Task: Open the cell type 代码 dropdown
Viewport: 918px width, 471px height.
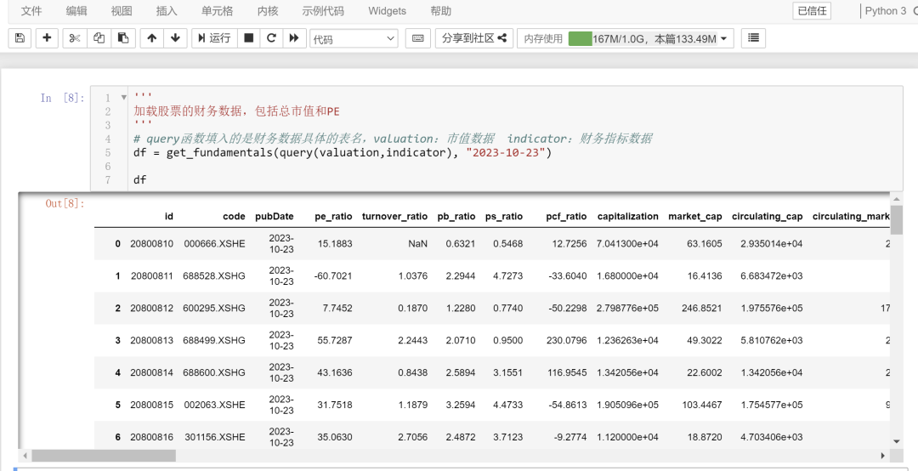Action: (354, 38)
